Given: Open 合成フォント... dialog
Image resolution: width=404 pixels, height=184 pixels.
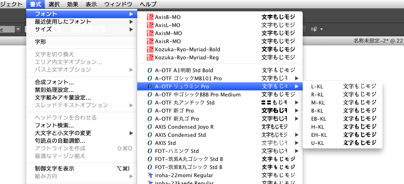Looking at the screenshot, I should [82, 82].
